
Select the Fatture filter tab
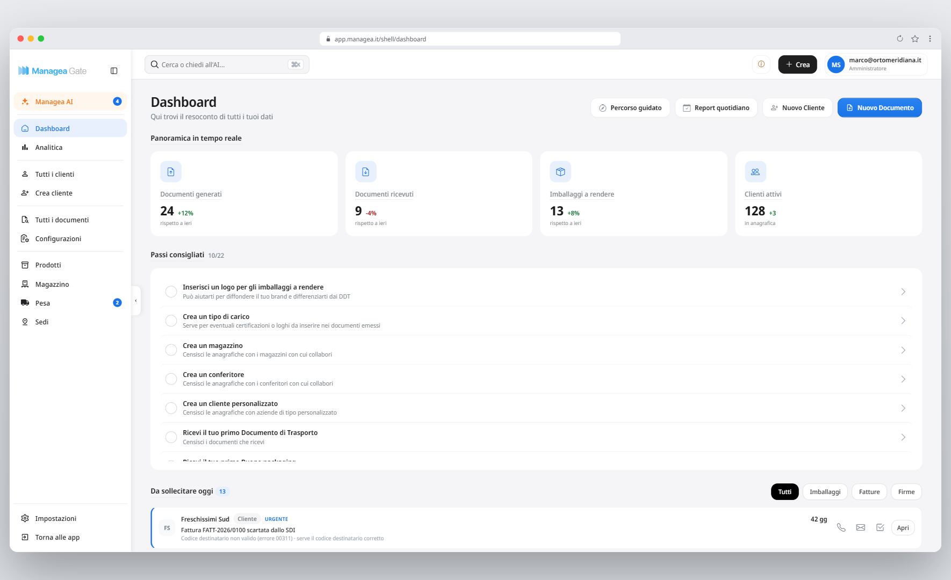(869, 492)
